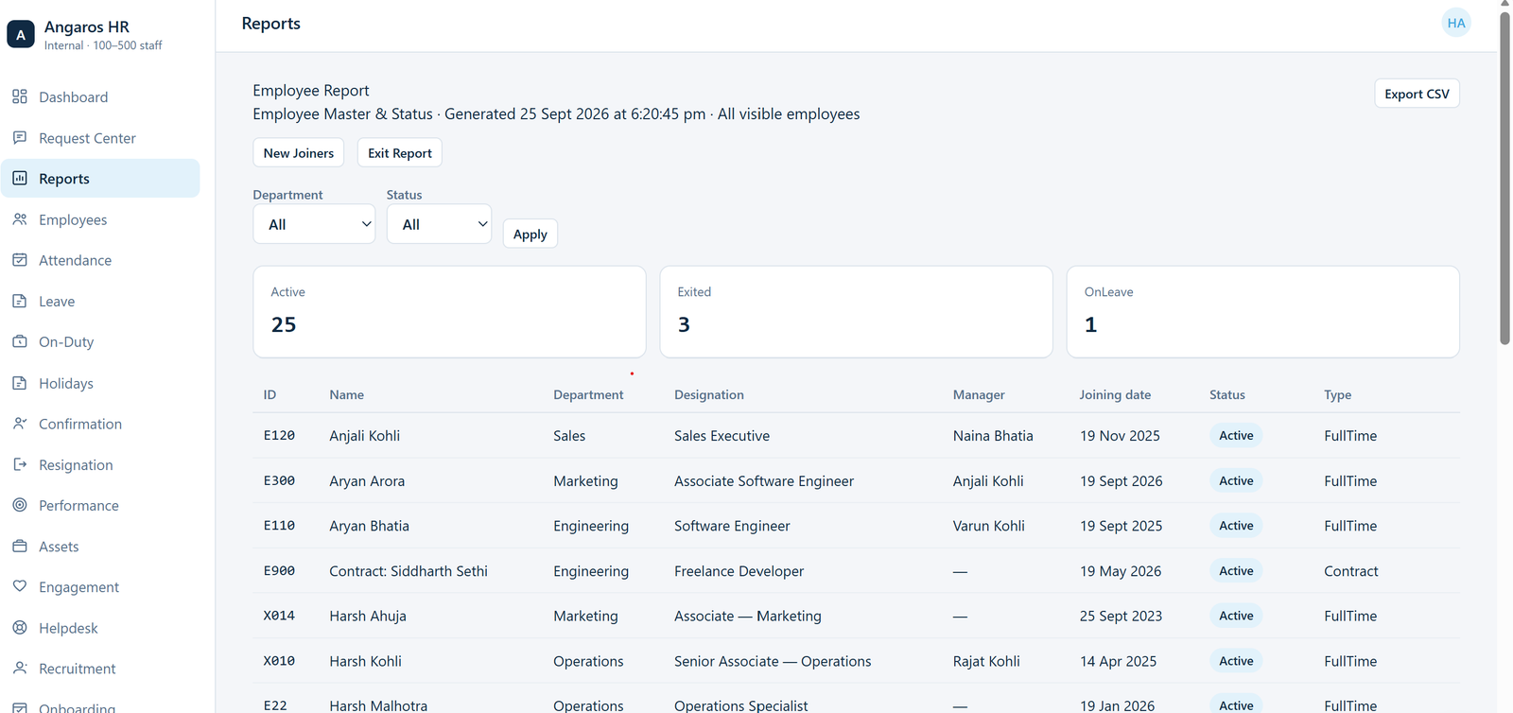Screen dimensions: 1513x713
Task: Click the Type column header
Action: pos(1338,394)
